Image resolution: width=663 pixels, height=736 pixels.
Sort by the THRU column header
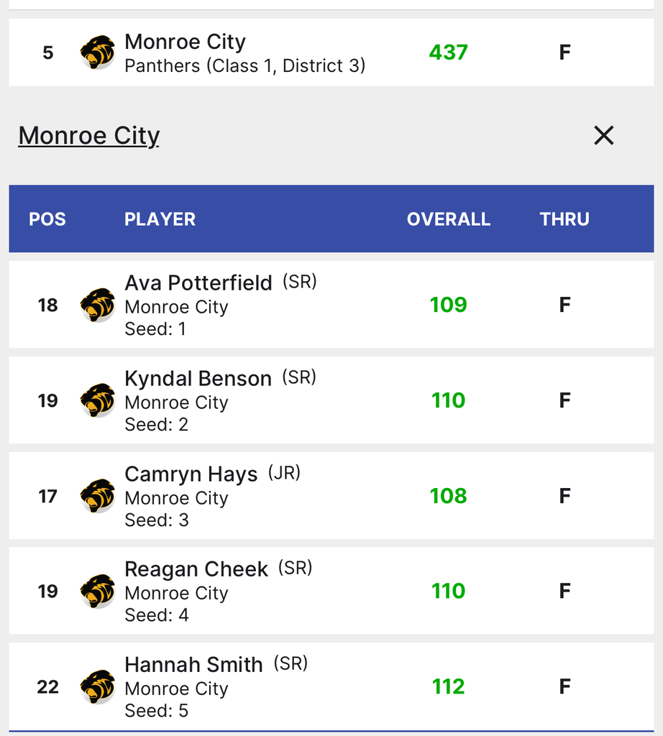pos(564,219)
